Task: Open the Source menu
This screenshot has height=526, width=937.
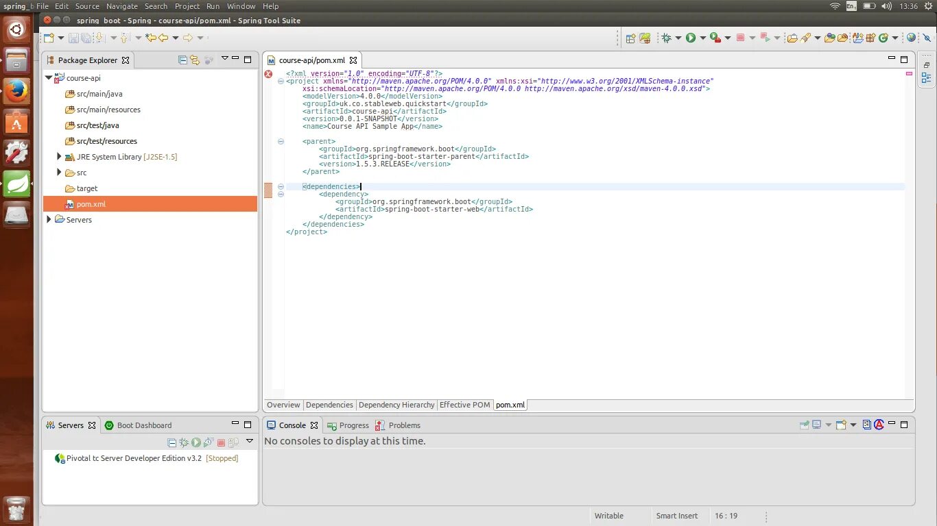Action: tap(87, 6)
